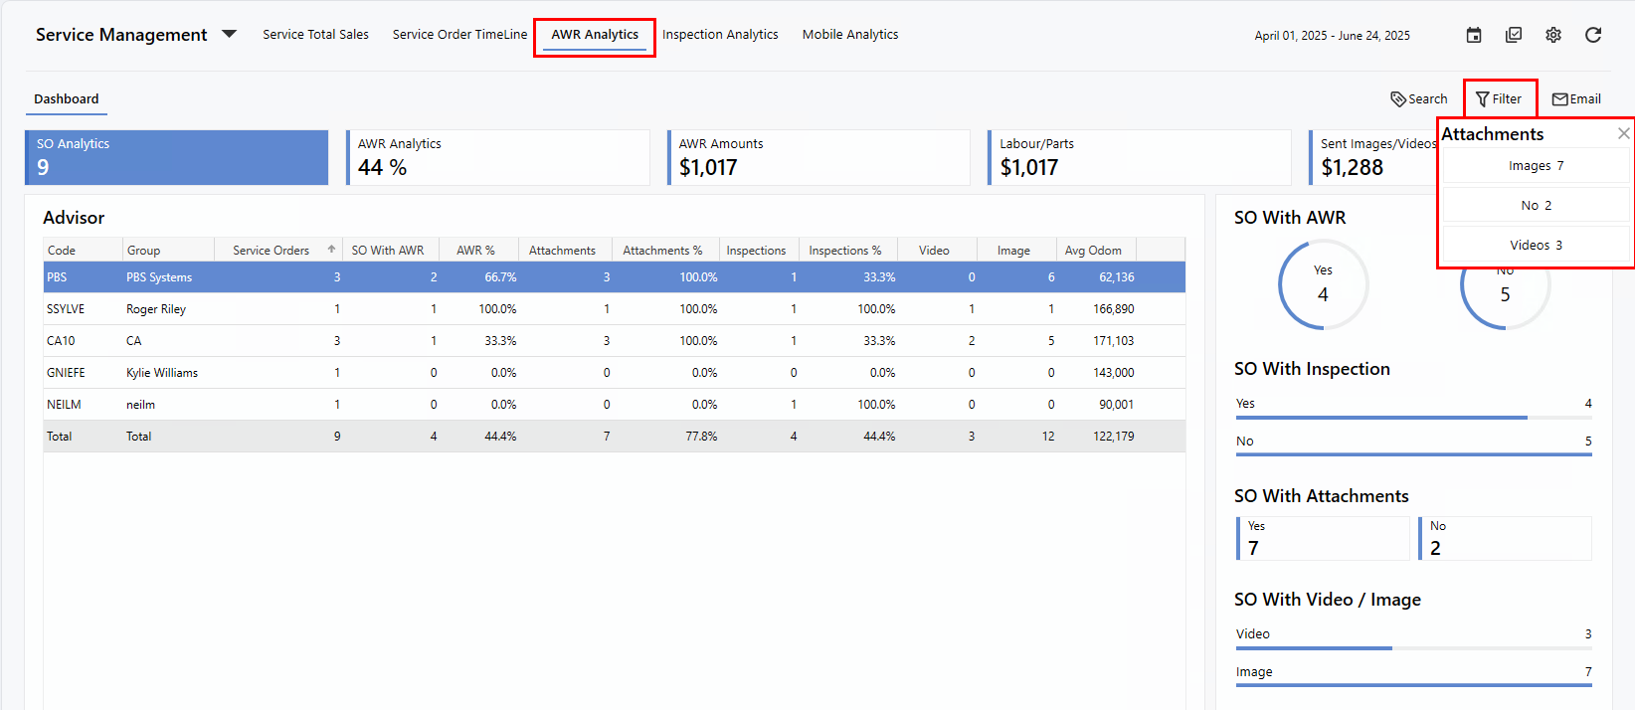This screenshot has width=1635, height=710.
Task: Close the Attachments filter panel
Action: tap(1623, 133)
